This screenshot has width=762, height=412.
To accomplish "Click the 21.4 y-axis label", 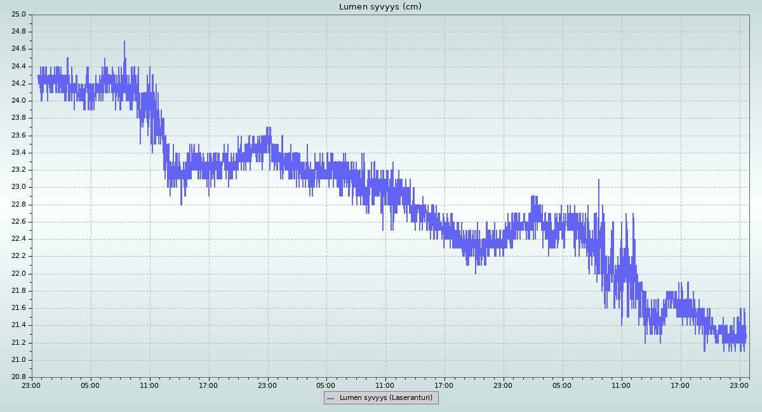I will tap(19, 325).
